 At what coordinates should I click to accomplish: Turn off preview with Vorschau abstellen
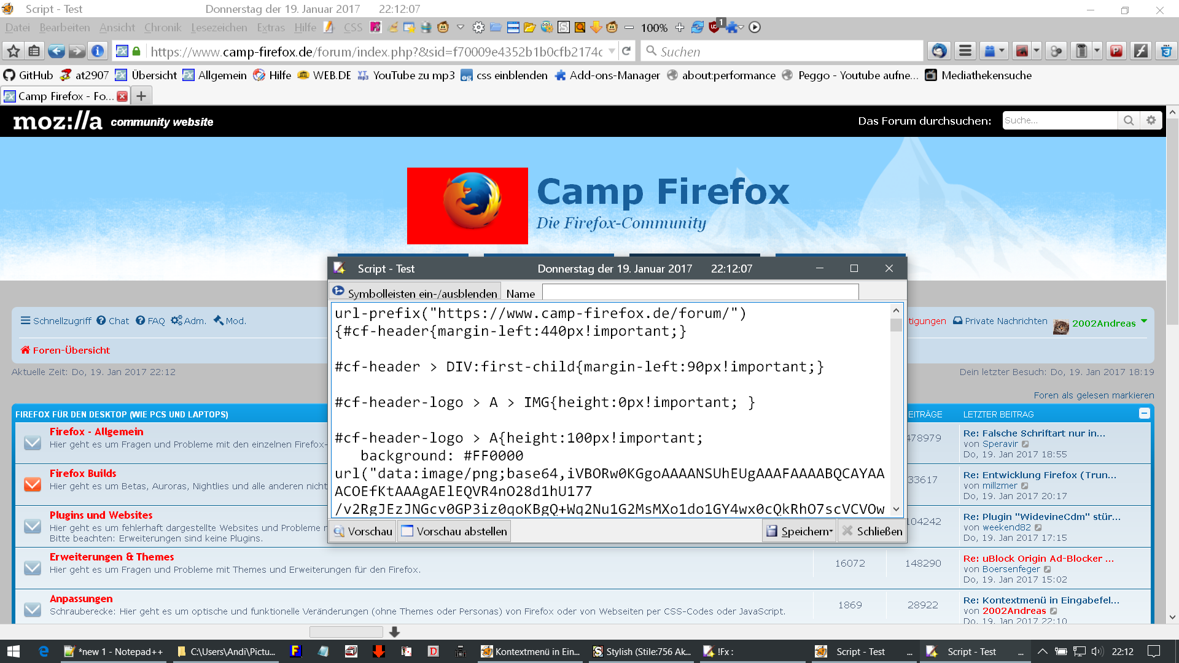[454, 532]
